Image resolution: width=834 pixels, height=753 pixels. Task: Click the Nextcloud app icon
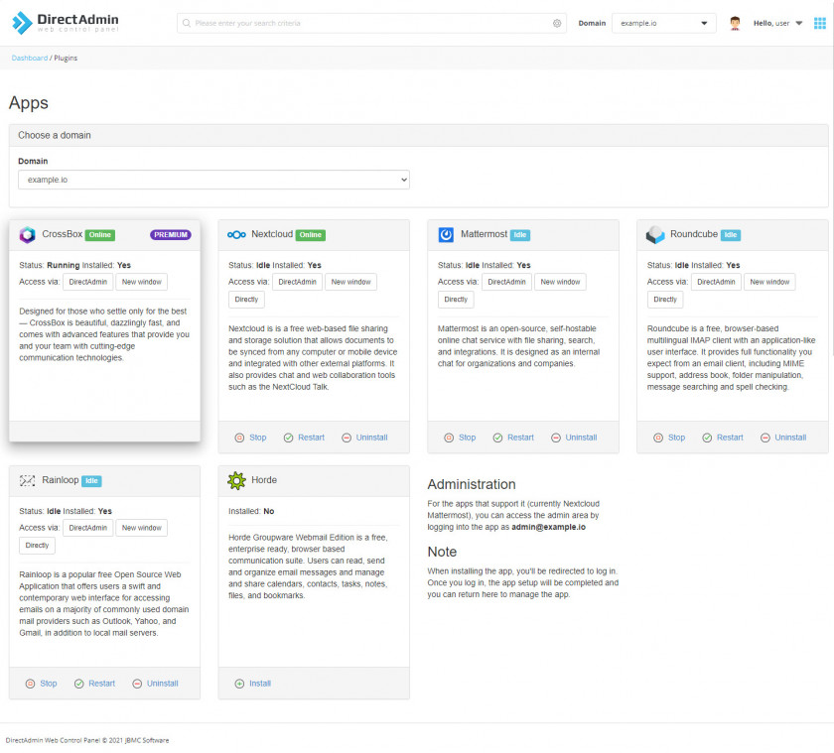pos(236,234)
